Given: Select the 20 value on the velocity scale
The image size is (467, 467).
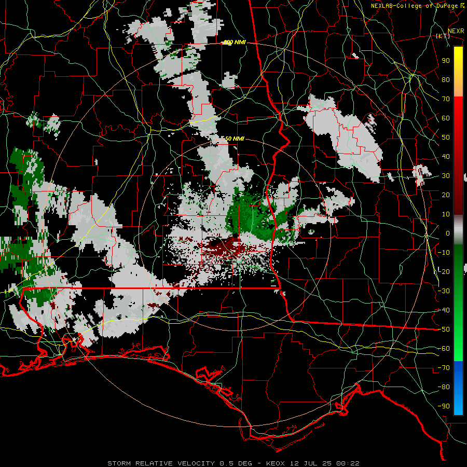Looking at the screenshot, I should pos(446,195).
